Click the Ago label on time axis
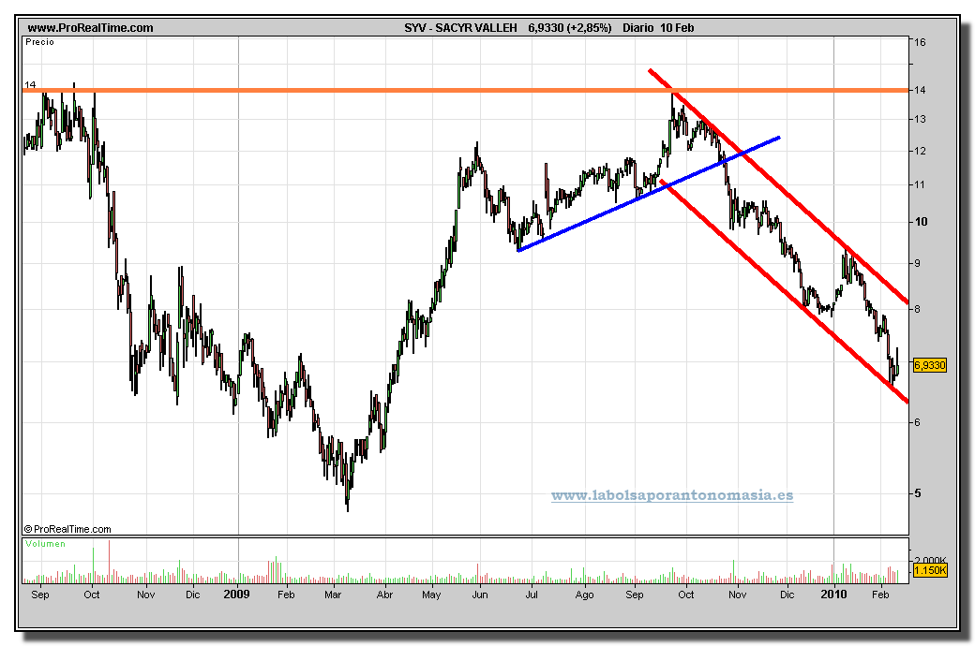The width and height of the screenshot is (975, 646). [584, 595]
